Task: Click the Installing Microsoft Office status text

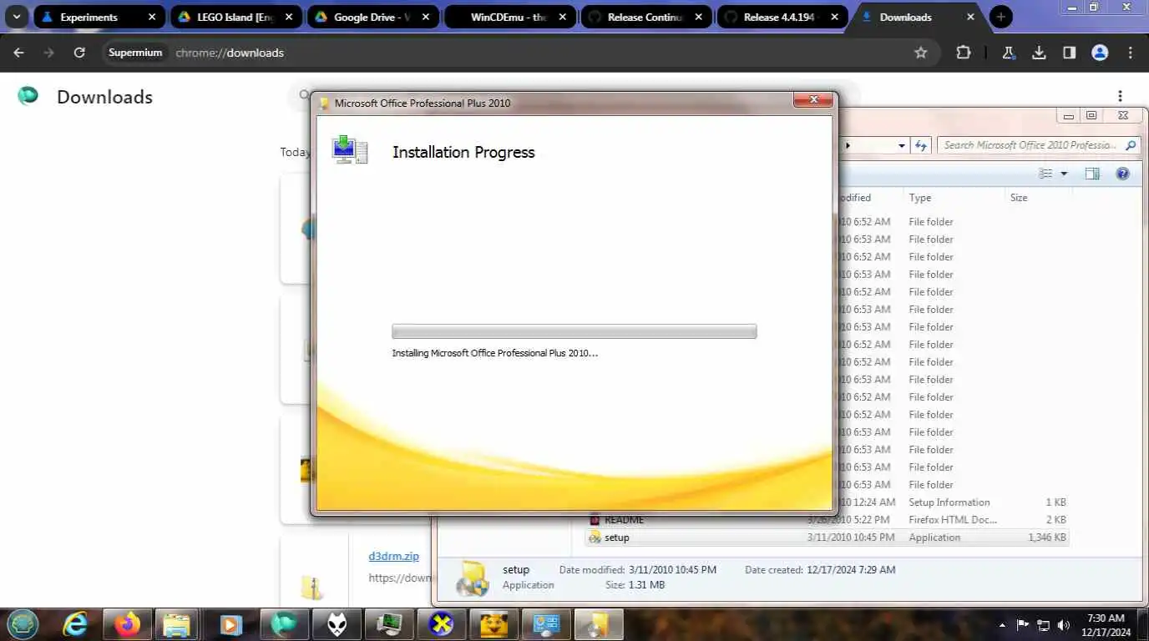Action: 495,353
